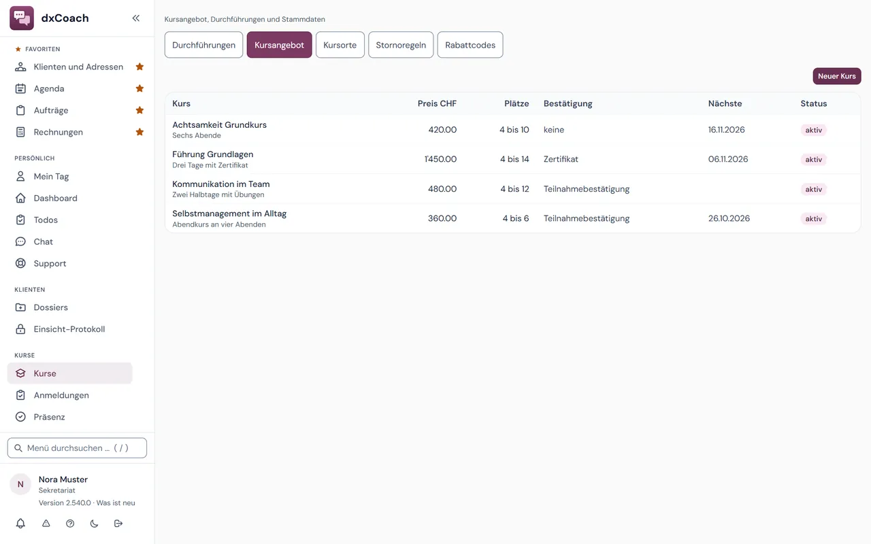Click the Nora Muster avatar
Image resolution: width=871 pixels, height=544 pixels.
[x=20, y=484]
